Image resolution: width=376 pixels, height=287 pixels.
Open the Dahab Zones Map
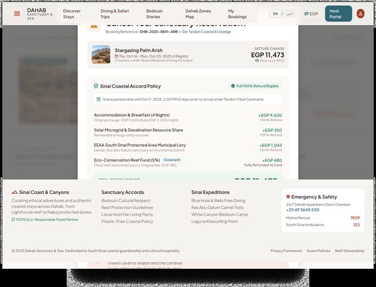pos(198,14)
